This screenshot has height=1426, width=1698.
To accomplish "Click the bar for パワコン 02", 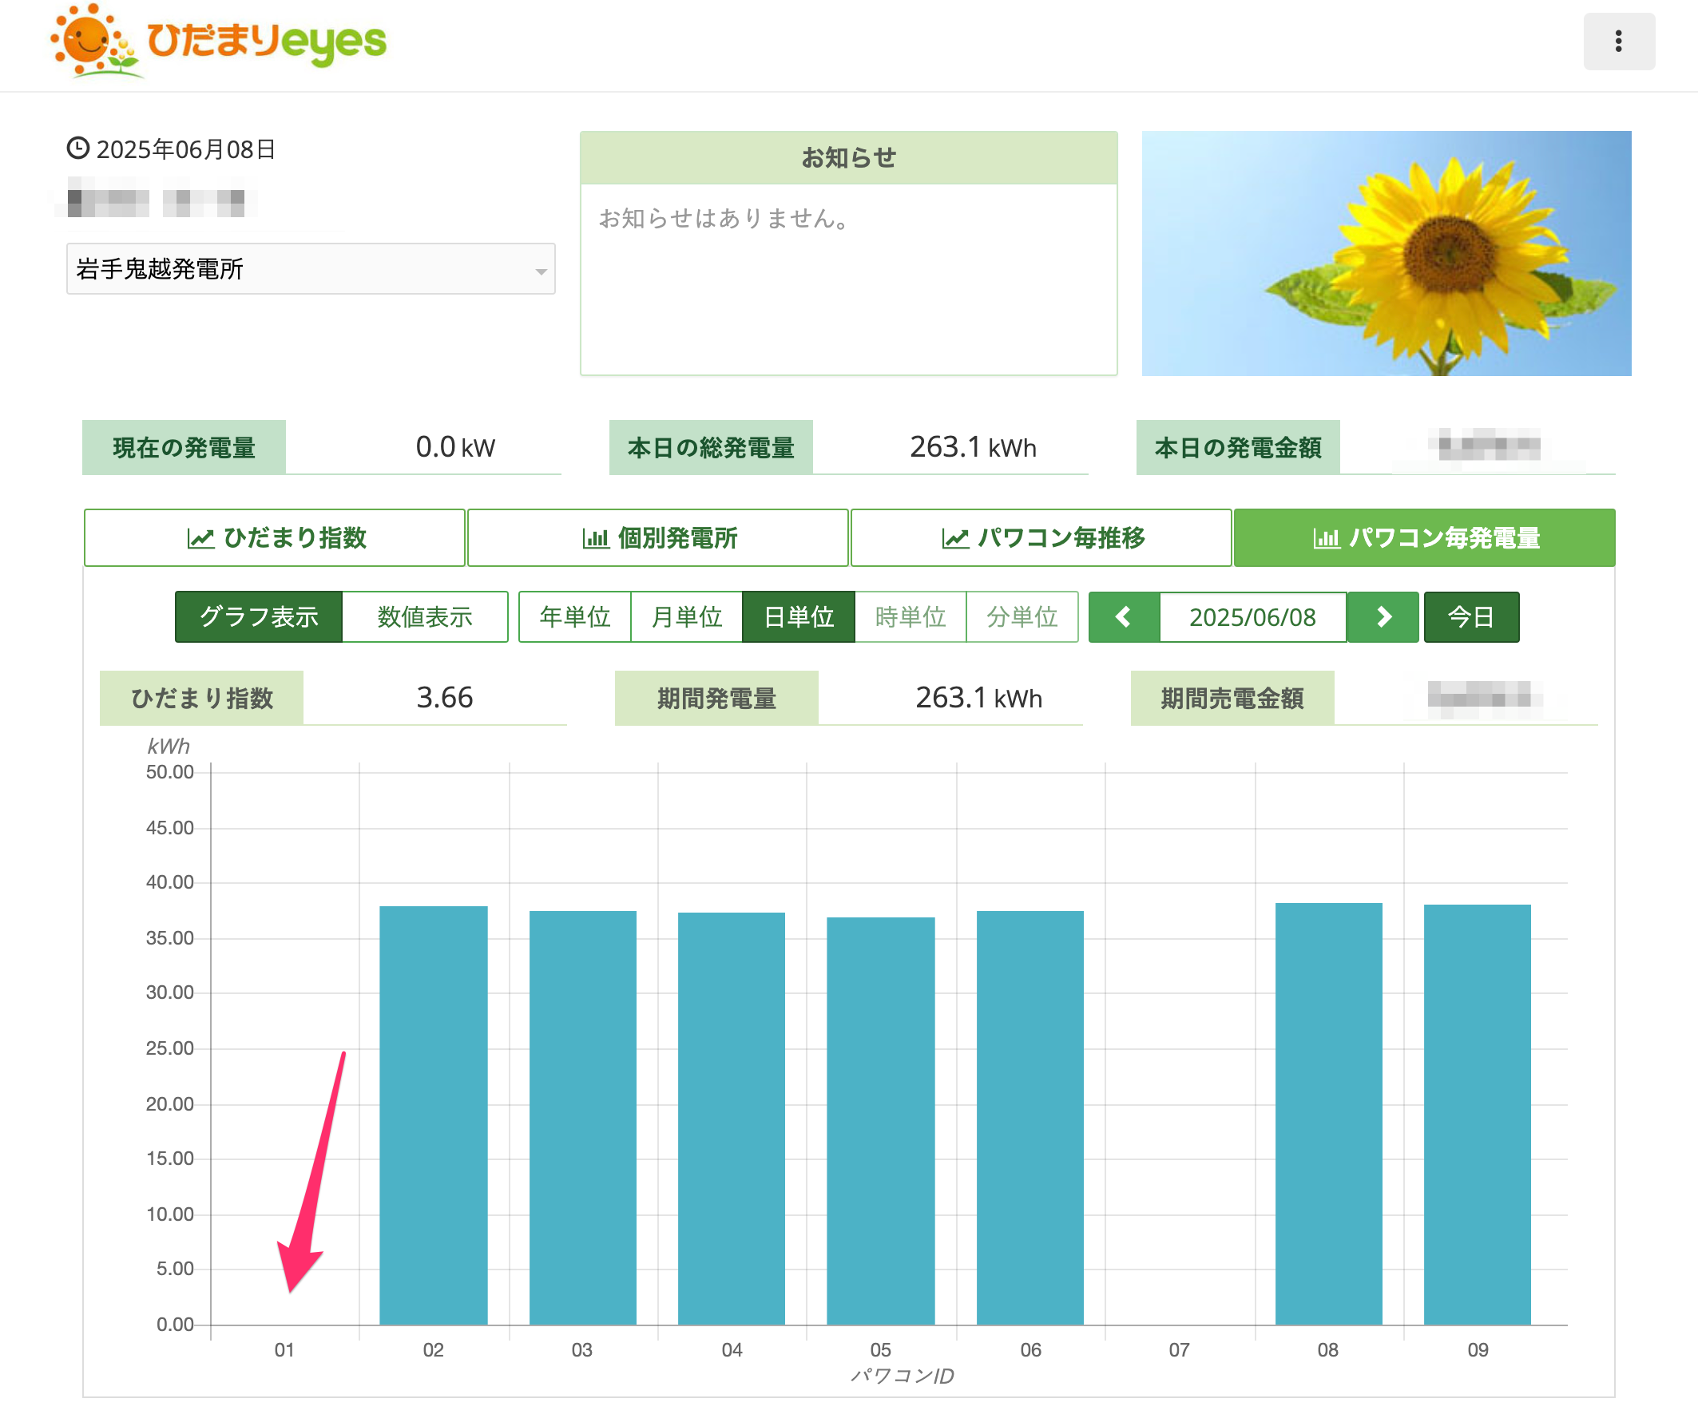I will point(434,1115).
